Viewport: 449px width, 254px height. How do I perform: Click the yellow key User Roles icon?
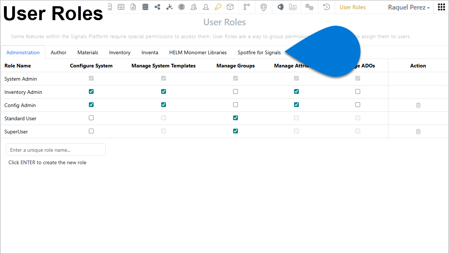pyautogui.click(x=218, y=7)
